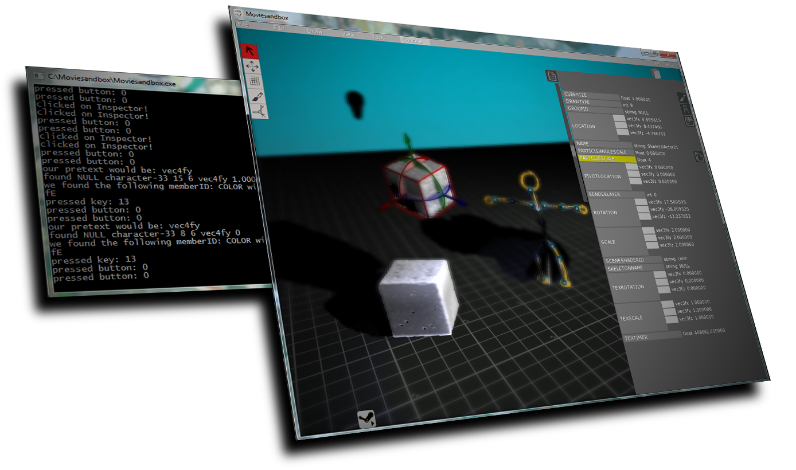Click the copy pages icon beside inspector
The width and height of the screenshot is (796, 470).
pyautogui.click(x=699, y=156)
